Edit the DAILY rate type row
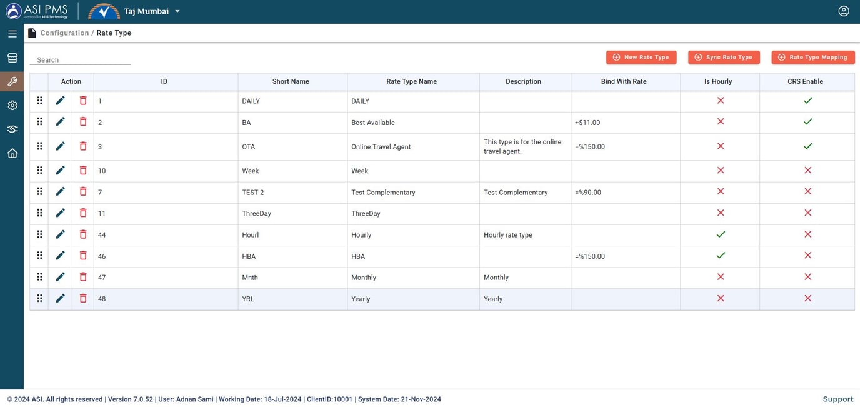This screenshot has width=860, height=407. click(60, 101)
